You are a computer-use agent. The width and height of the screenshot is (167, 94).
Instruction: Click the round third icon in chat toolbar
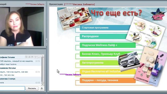click(x=32, y=57)
